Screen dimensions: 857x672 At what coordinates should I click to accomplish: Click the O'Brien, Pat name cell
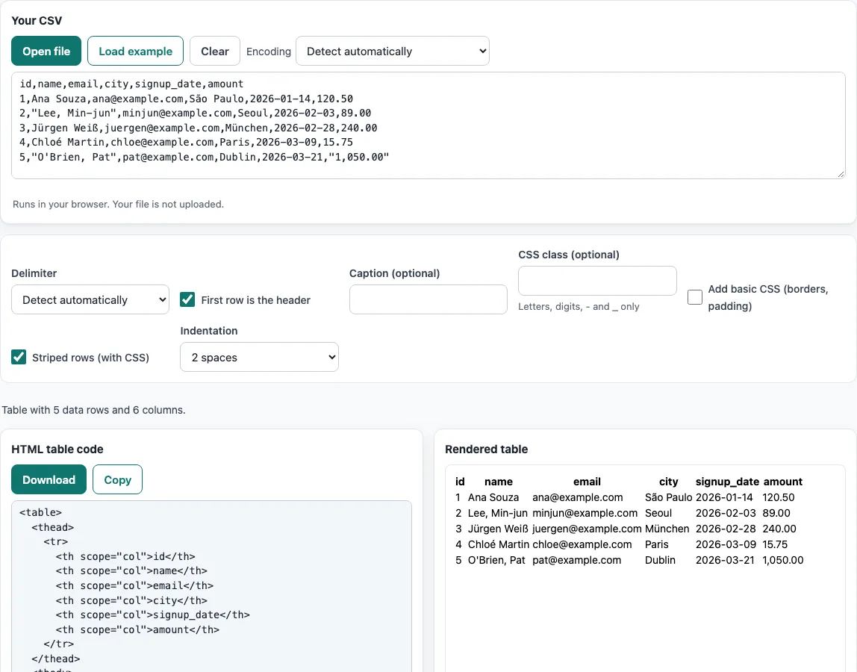coord(496,560)
